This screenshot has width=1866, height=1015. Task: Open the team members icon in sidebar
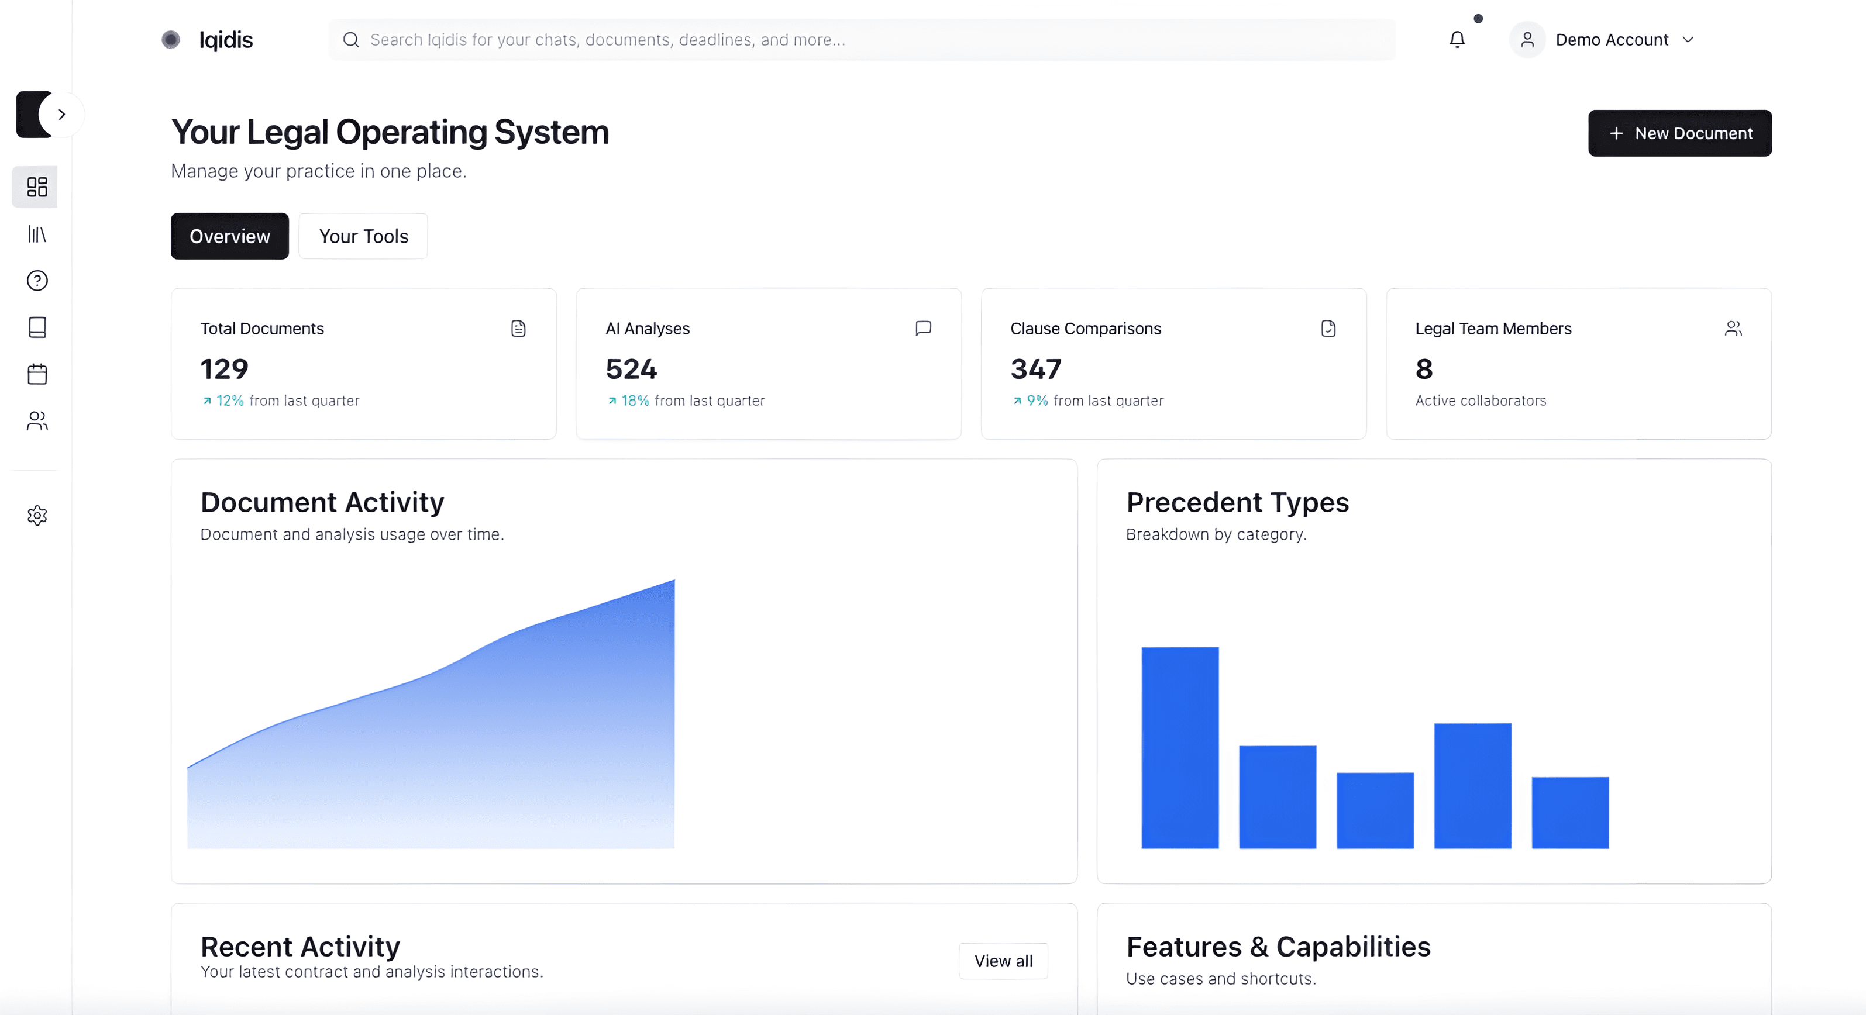click(37, 420)
